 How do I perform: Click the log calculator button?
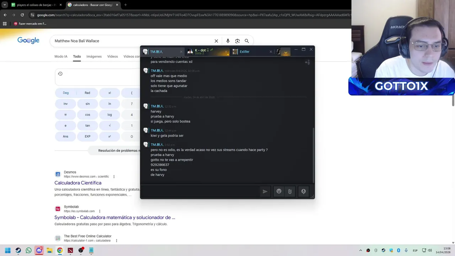[109, 114]
